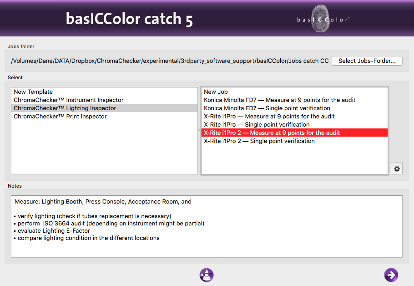Select ChromaChecker Print Inspector template
The height and width of the screenshot is (286, 414).
[x=104, y=116]
